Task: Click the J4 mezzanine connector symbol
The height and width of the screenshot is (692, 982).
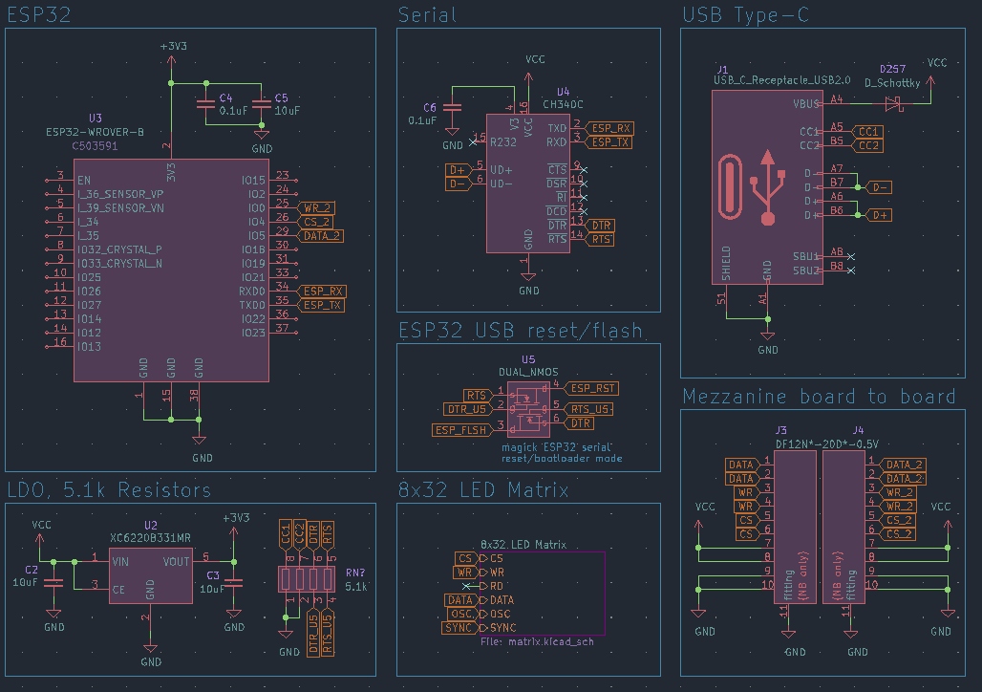Action: 843,528
